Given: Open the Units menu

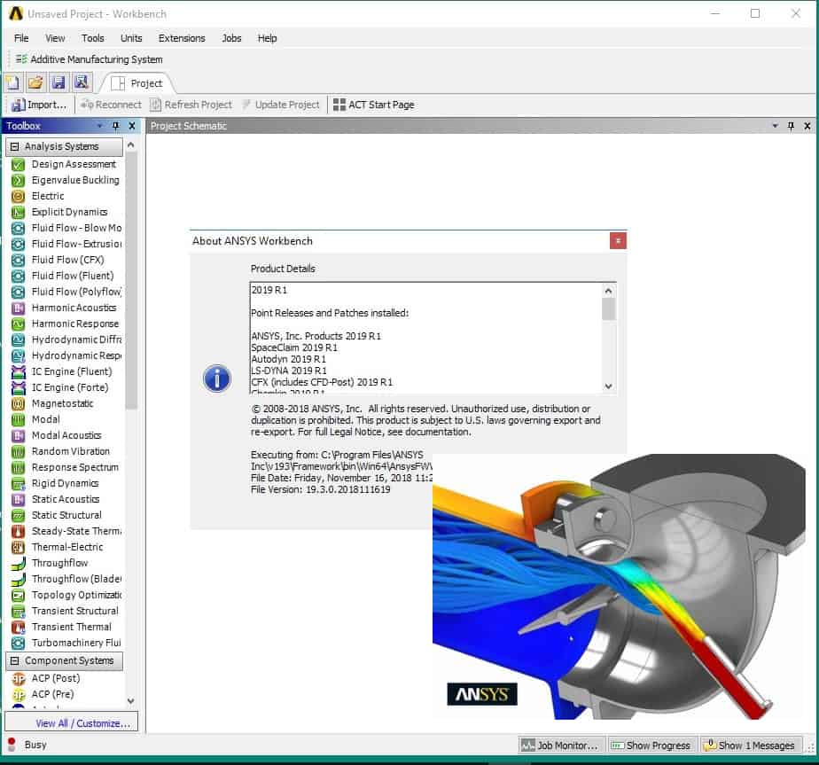Looking at the screenshot, I should click(131, 38).
